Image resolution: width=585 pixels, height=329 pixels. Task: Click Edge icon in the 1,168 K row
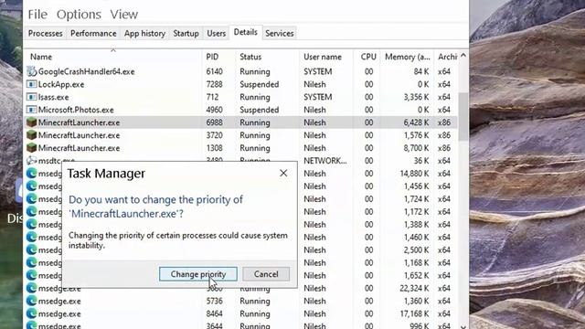(32, 262)
